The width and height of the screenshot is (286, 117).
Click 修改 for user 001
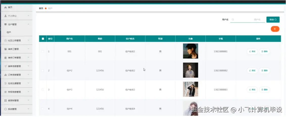[x=252, y=51]
